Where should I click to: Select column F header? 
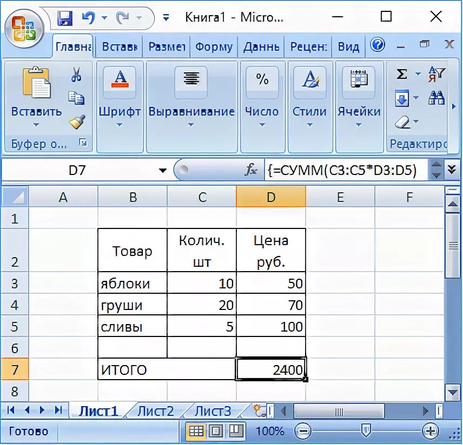click(409, 197)
